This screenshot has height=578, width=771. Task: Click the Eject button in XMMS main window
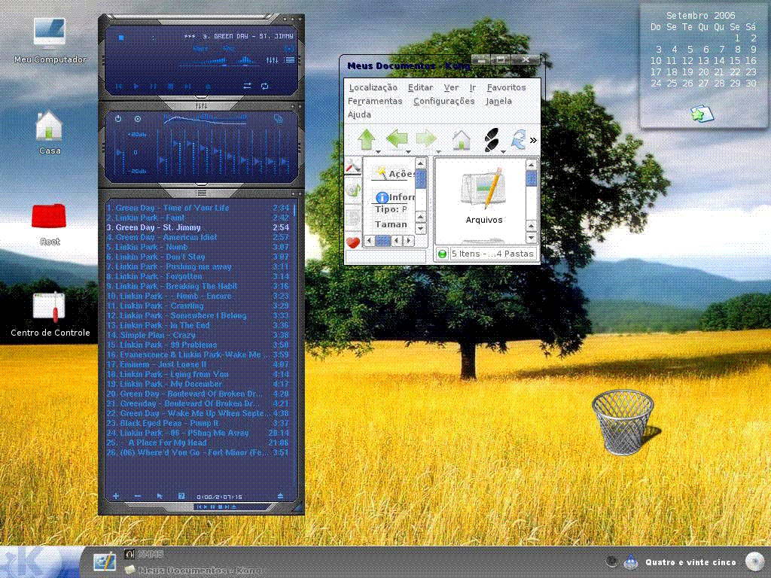pos(208,86)
